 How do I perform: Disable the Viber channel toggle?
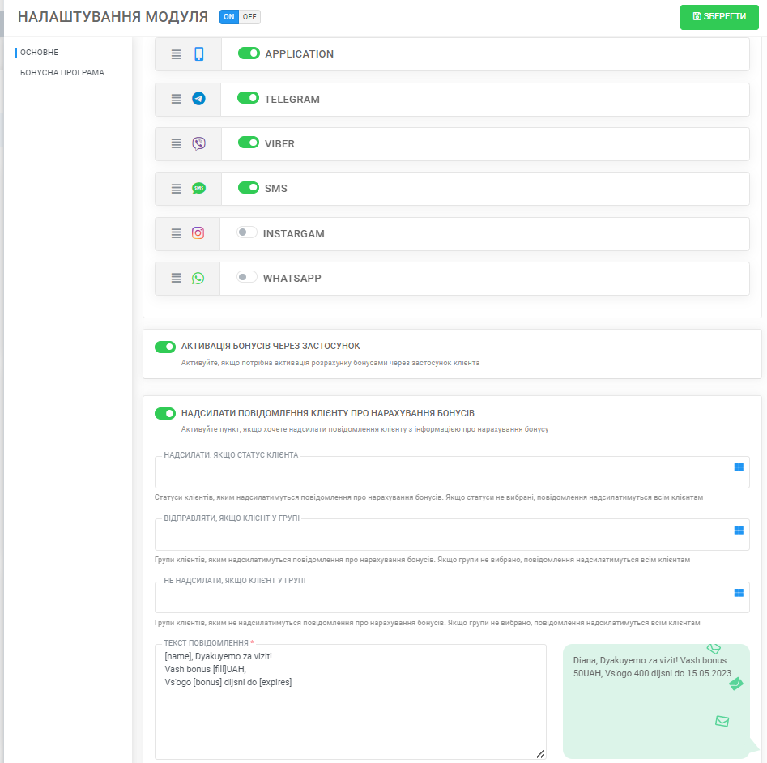click(x=249, y=143)
